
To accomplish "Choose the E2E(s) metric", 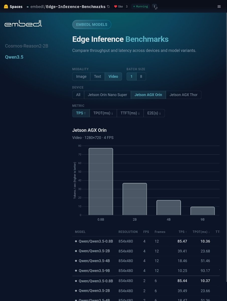I will pyautogui.click(x=154, y=113).
